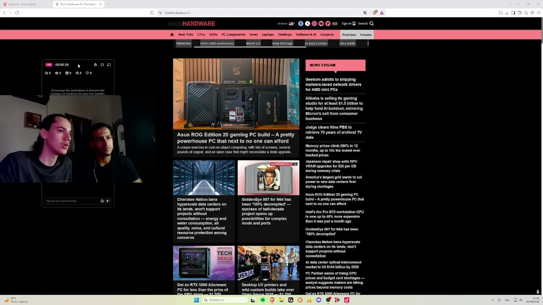Open settings gear in the live overlay
Viewport: 543px width, 305px height.
[102, 65]
